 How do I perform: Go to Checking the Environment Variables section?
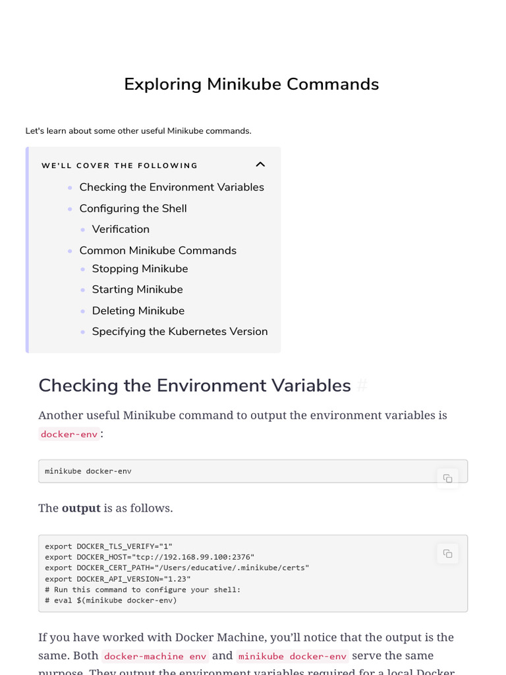[x=171, y=187]
